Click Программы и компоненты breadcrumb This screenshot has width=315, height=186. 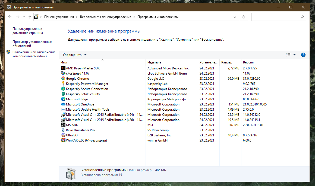(158, 17)
